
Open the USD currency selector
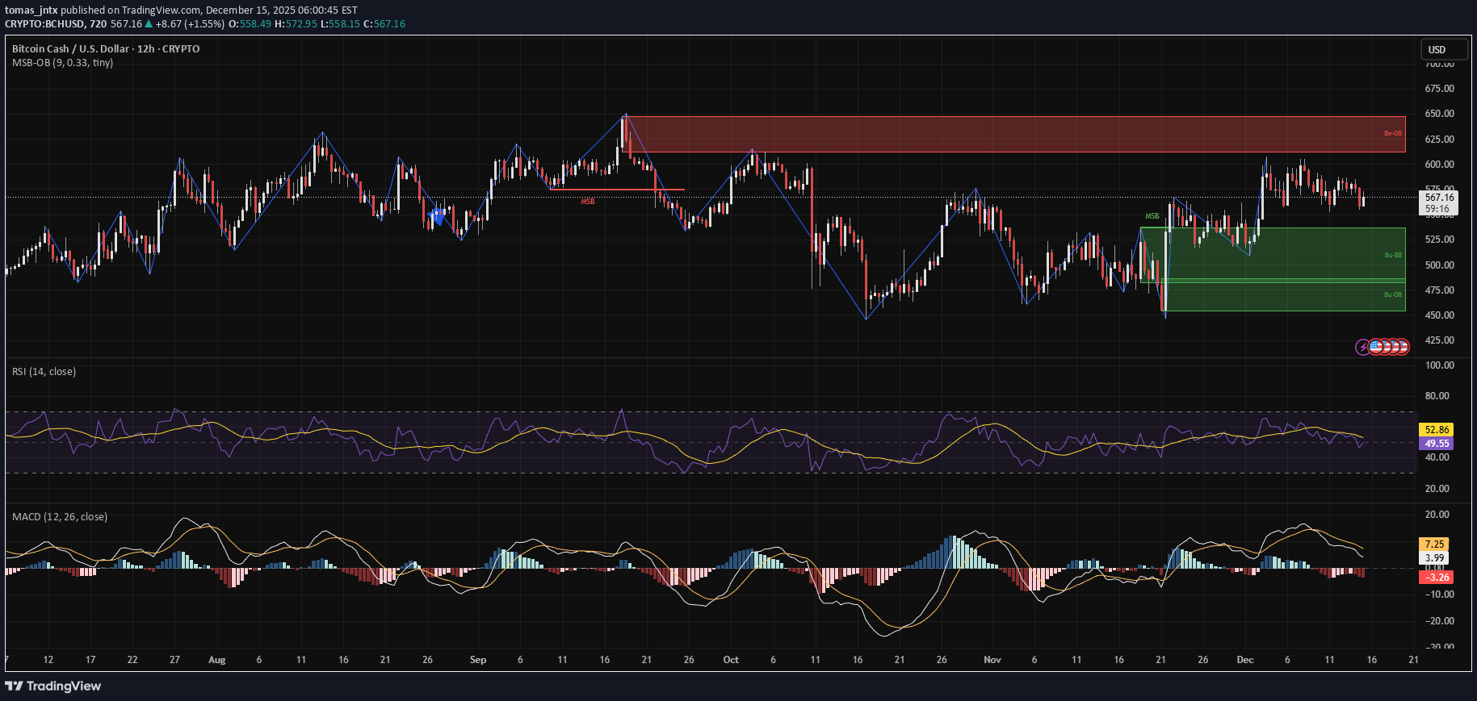click(x=1437, y=49)
